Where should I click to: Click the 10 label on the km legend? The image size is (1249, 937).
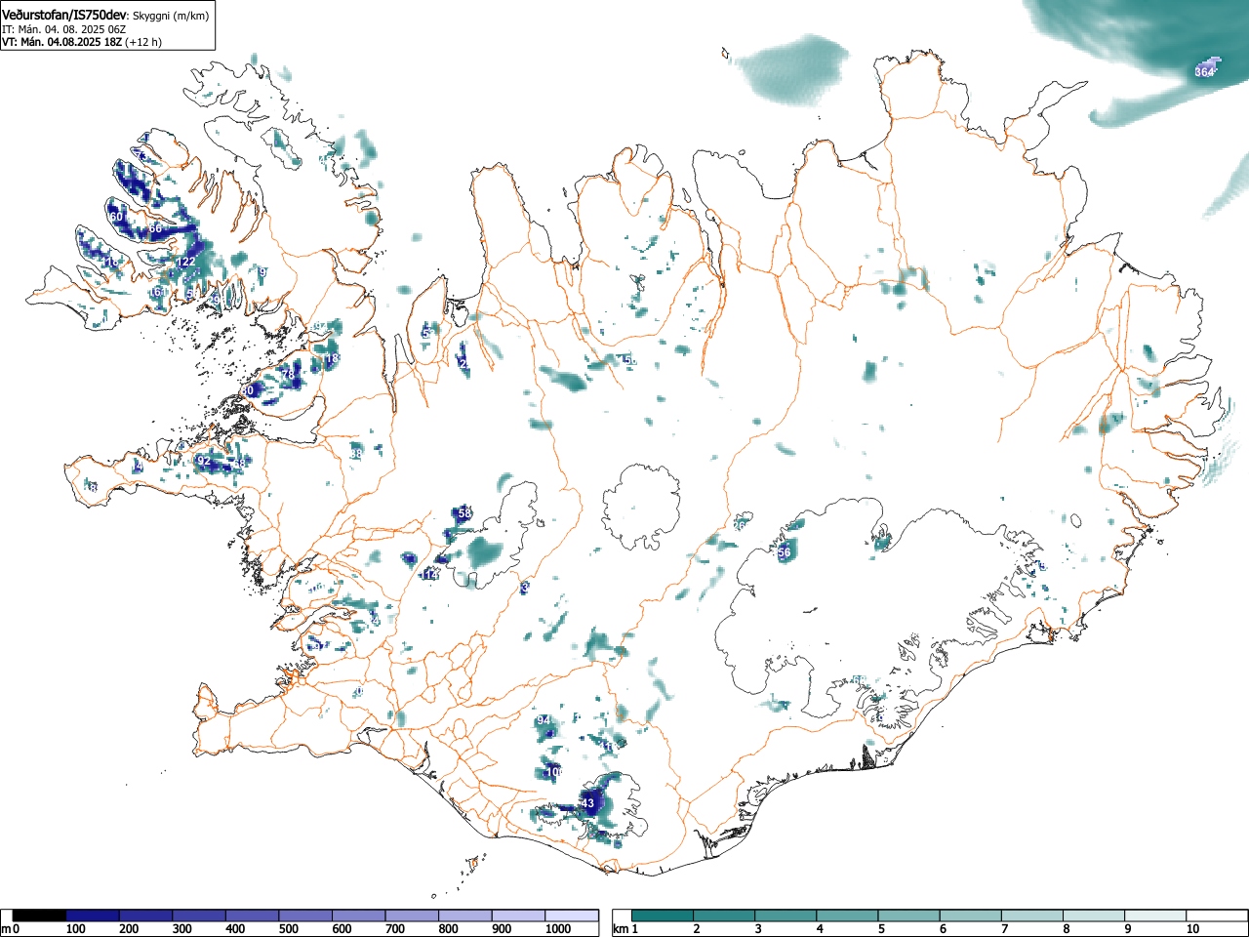pyautogui.click(x=1192, y=929)
